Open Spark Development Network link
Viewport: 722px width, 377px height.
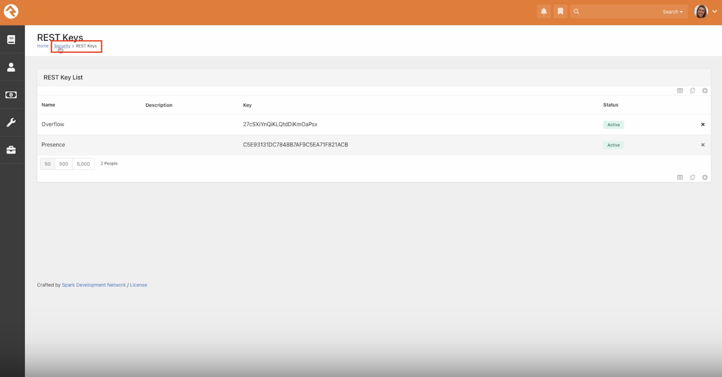(94, 285)
